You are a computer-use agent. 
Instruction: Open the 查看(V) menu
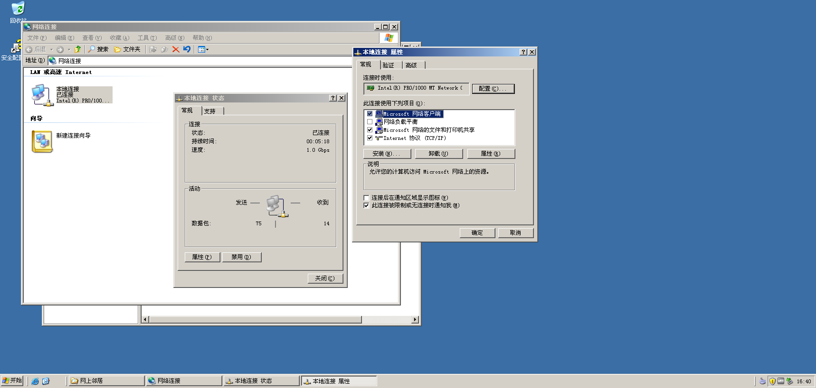pos(92,38)
